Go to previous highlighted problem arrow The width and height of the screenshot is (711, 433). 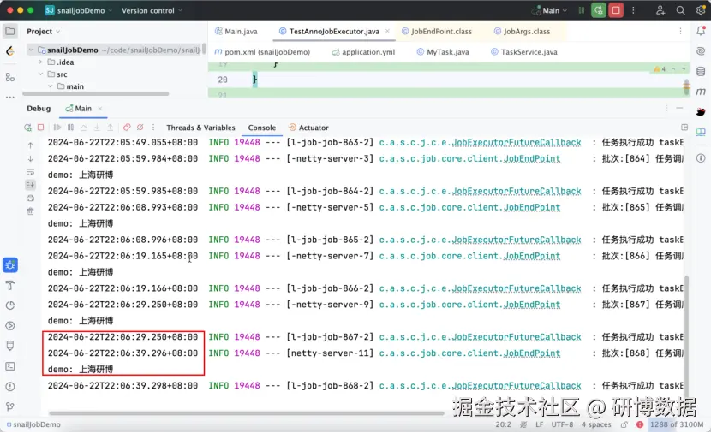tap(673, 68)
